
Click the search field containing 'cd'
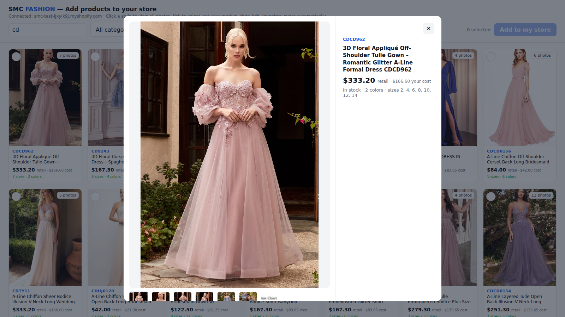tap(48, 30)
